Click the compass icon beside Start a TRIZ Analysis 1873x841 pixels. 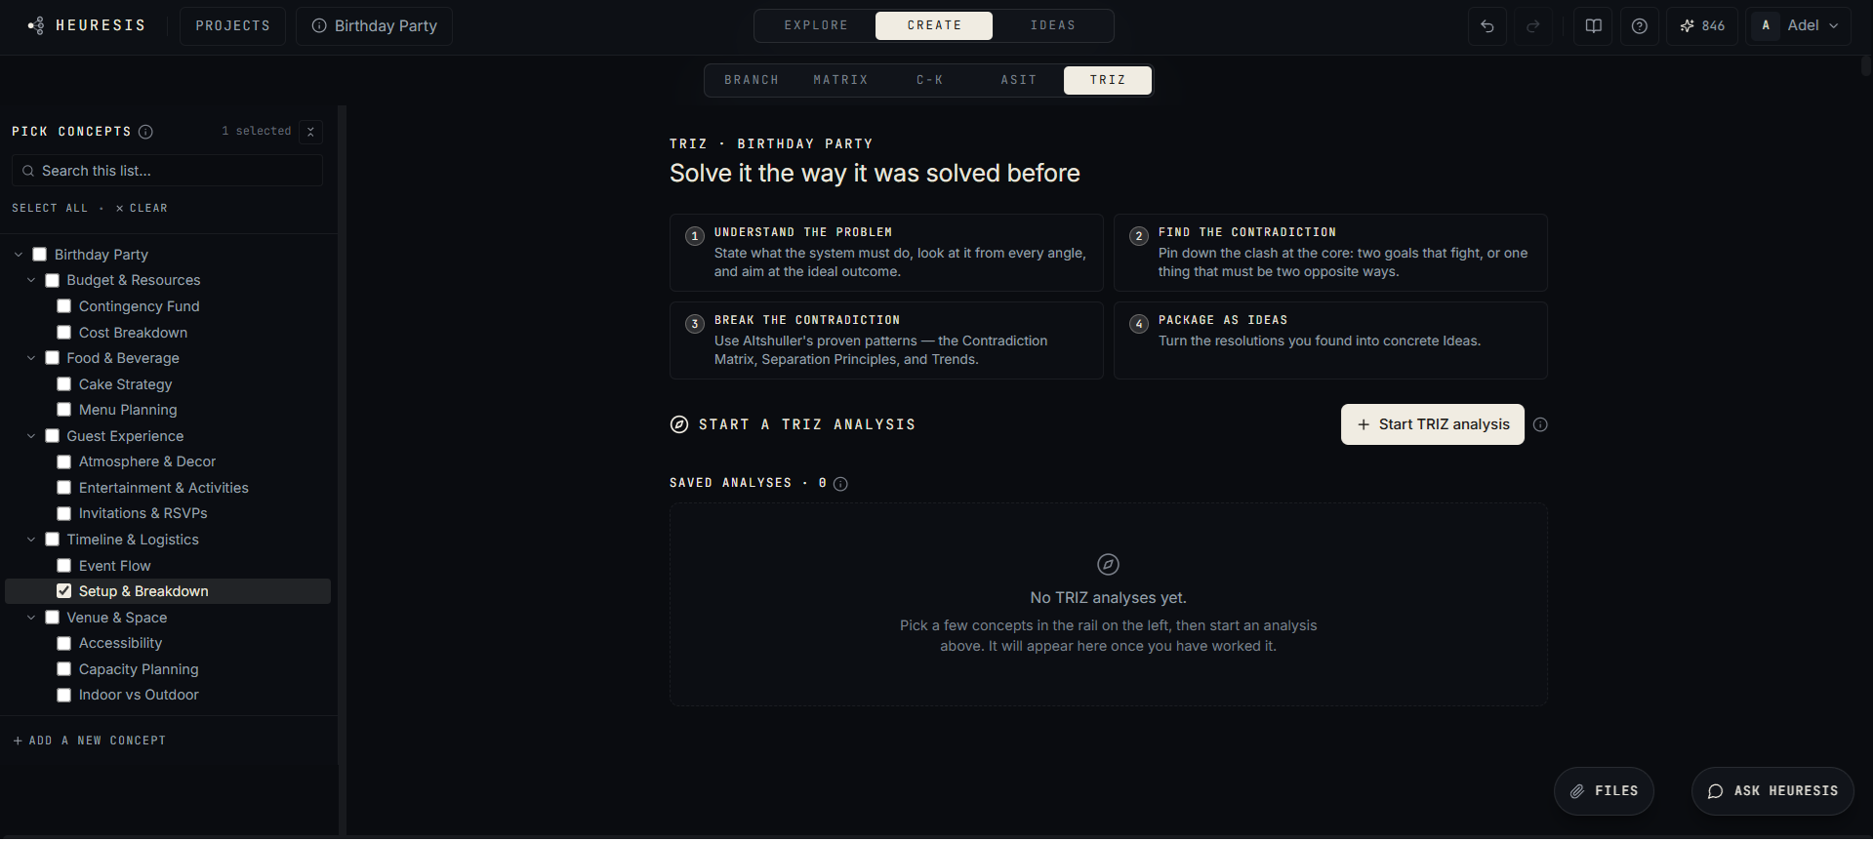click(x=679, y=424)
